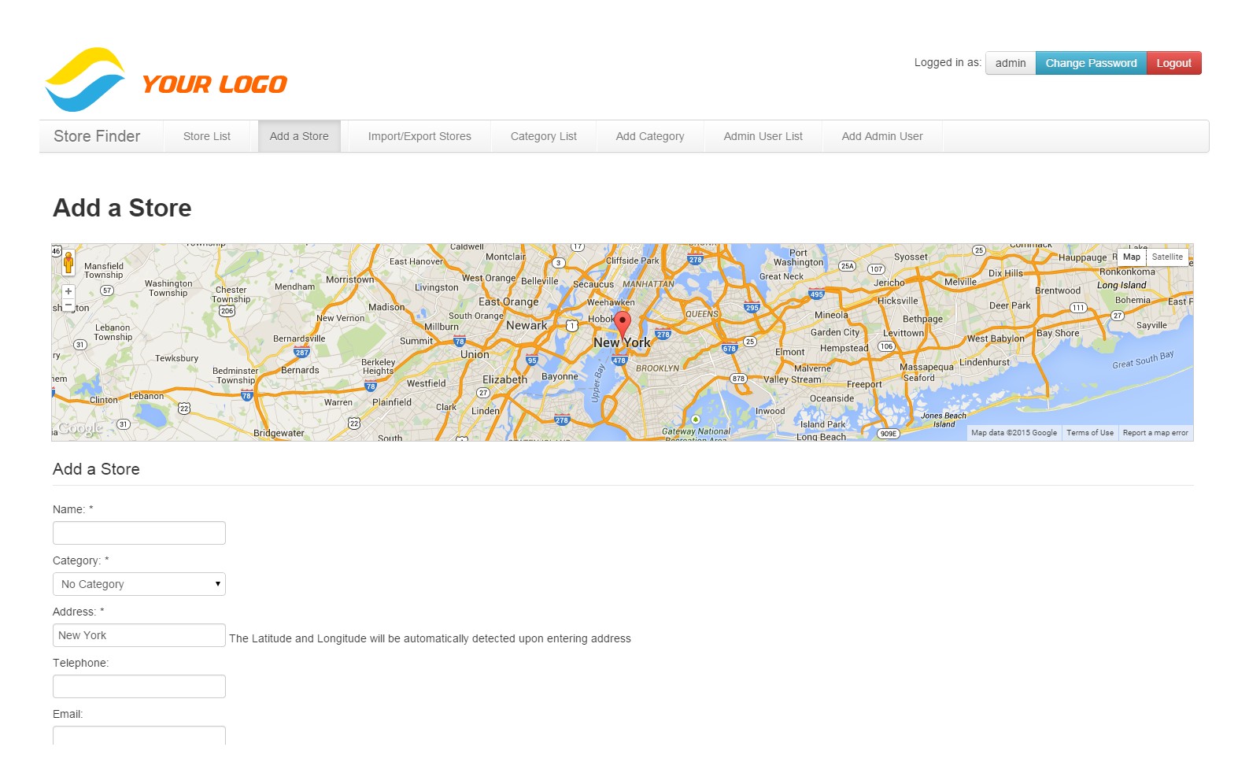
Task: Open the Import/Export Stores tab
Action: click(x=419, y=136)
